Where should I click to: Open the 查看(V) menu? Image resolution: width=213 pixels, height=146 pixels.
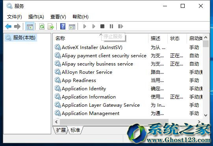click(x=58, y=17)
